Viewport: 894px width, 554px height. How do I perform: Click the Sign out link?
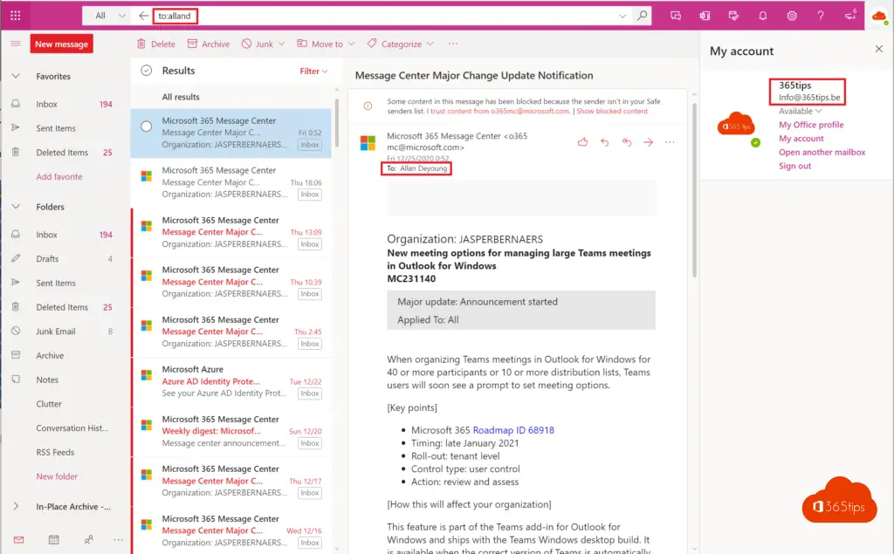pos(794,166)
